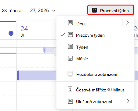Click the Měsíc calendar grid icon
This screenshot has height=111, width=138.
click(70, 58)
